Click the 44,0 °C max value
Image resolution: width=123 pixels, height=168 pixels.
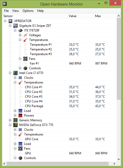[100, 87]
